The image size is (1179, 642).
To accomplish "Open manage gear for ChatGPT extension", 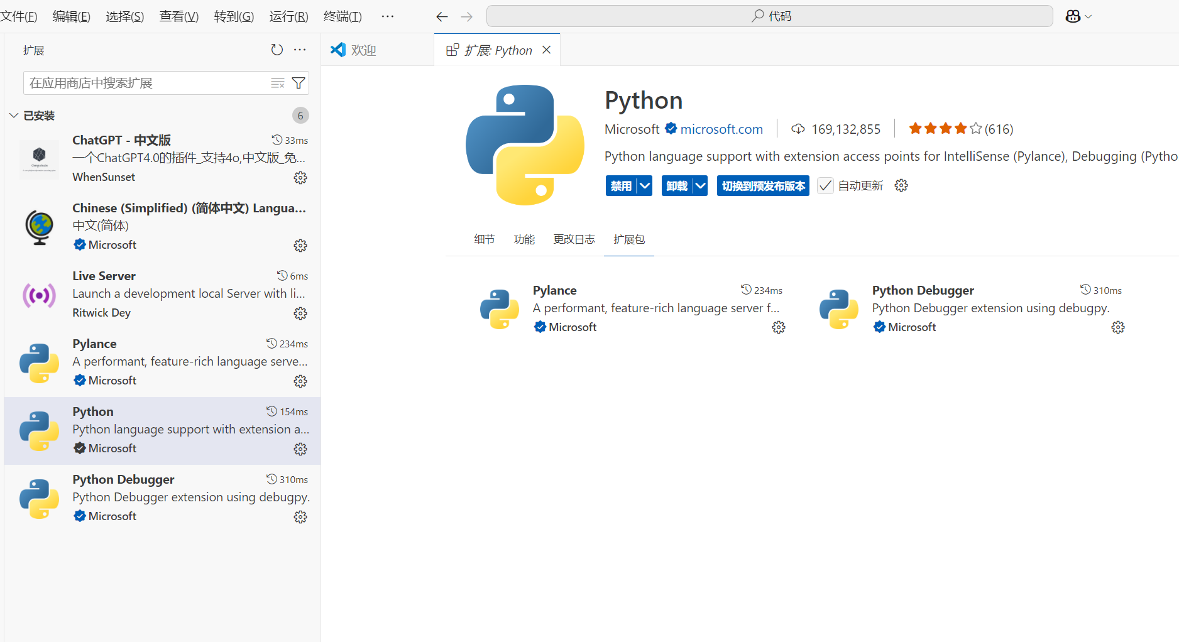I will click(x=300, y=178).
